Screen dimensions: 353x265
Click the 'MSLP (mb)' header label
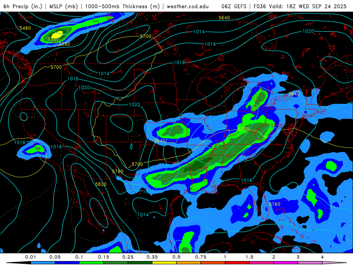click(64, 6)
